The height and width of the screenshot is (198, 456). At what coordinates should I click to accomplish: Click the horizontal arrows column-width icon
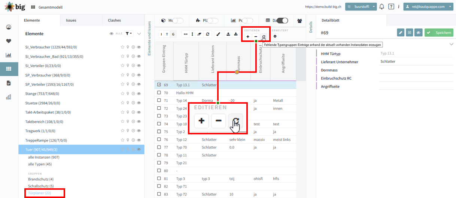pos(185,34)
